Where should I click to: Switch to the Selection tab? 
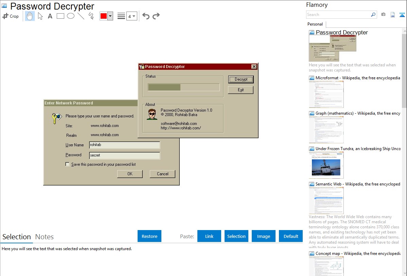[x=17, y=237]
